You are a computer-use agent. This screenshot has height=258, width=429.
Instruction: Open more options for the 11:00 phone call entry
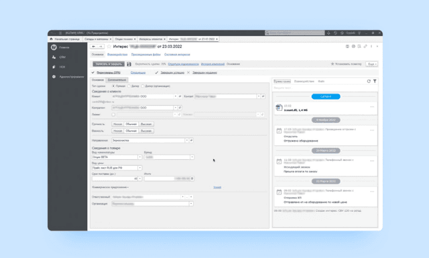(372, 161)
